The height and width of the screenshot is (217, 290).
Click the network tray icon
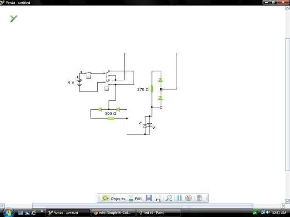pos(263,213)
